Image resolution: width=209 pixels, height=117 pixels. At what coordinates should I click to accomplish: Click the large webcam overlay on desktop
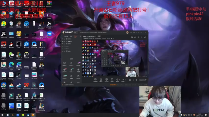coord(160,101)
